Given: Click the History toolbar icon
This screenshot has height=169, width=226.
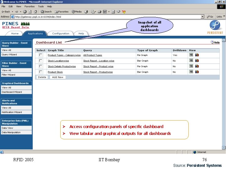Looking at the screenshot, I should coord(86,12).
